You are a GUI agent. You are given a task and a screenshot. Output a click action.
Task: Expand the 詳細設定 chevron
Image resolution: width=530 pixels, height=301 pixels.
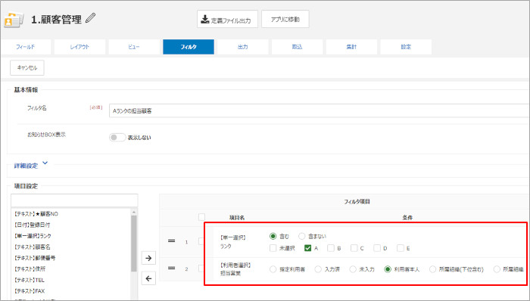coord(45,163)
